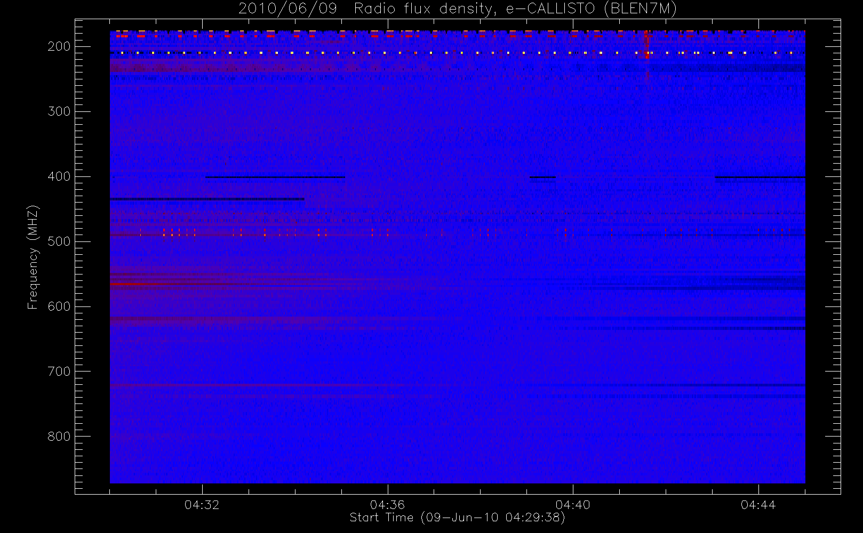863x533 pixels.
Task: Click the 600 frequency tick label
Action: [x=59, y=306]
